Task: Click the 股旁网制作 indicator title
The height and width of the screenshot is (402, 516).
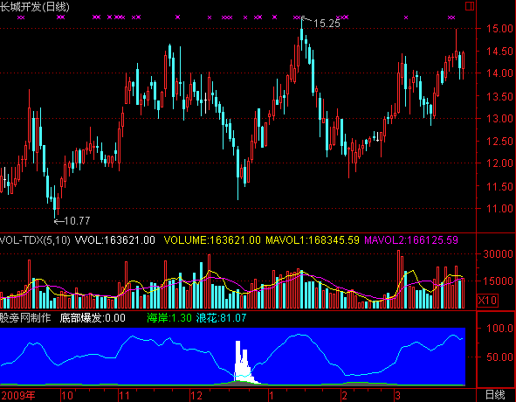Action: pyautogui.click(x=25, y=318)
